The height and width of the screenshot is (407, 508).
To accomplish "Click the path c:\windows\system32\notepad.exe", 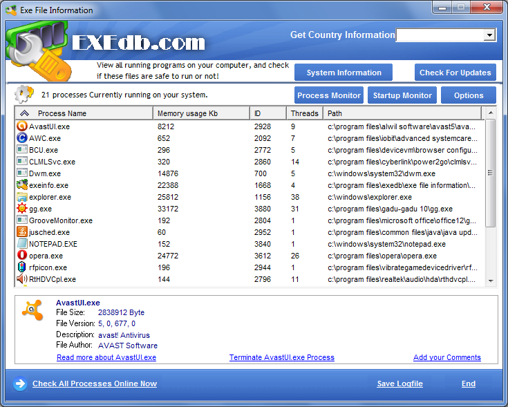I will pyautogui.click(x=386, y=244).
